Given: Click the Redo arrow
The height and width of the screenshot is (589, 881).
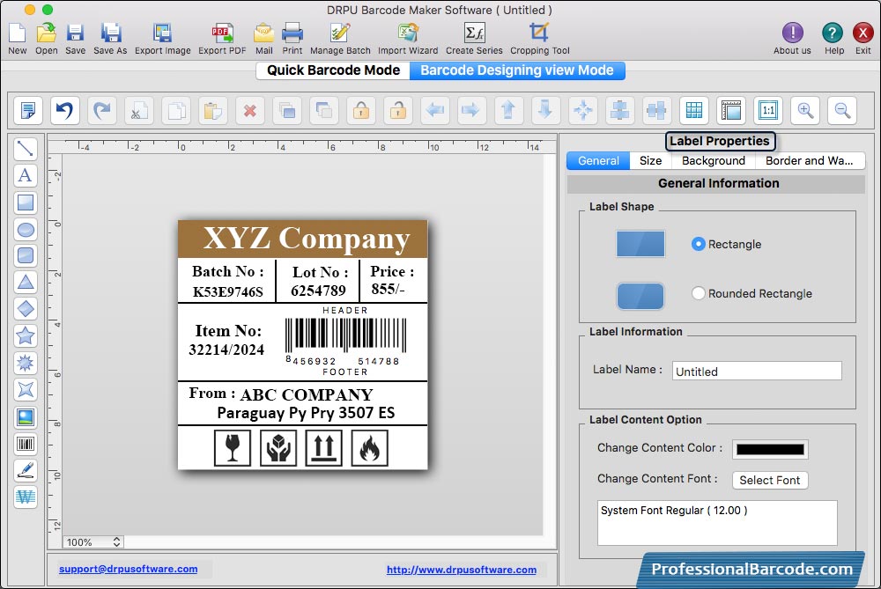Looking at the screenshot, I should click(101, 110).
